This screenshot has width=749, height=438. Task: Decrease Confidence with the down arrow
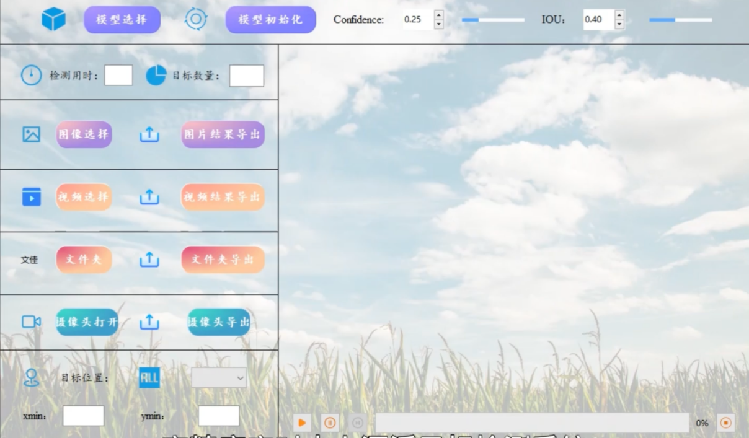pos(439,24)
